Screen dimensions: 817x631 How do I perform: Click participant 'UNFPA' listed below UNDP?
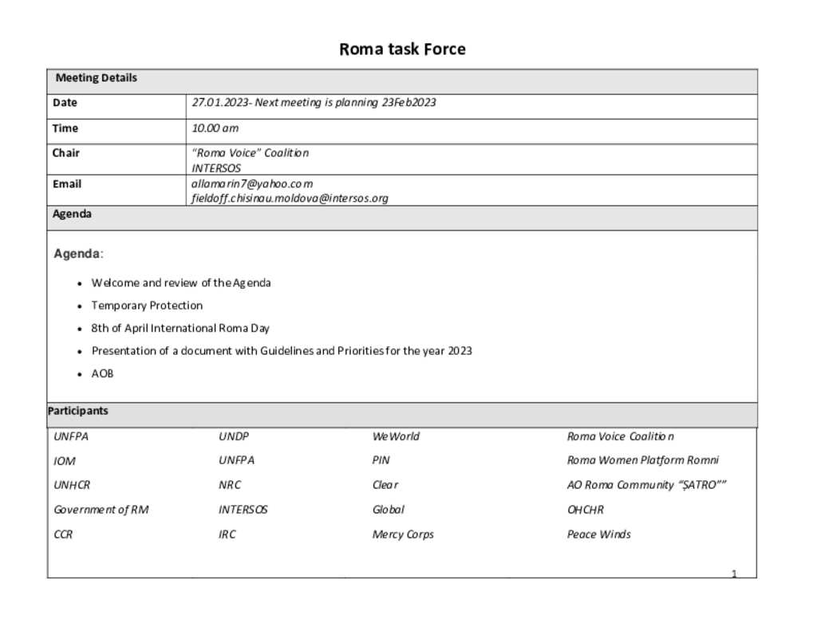(x=236, y=460)
